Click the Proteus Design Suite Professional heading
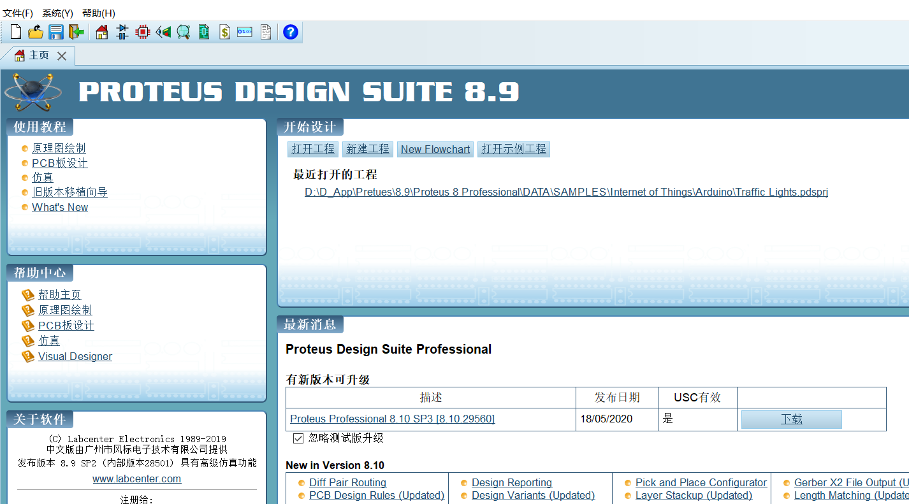This screenshot has height=504, width=909. click(x=389, y=349)
